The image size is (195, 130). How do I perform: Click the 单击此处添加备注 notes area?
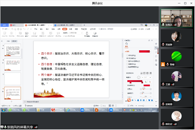pos(33,102)
